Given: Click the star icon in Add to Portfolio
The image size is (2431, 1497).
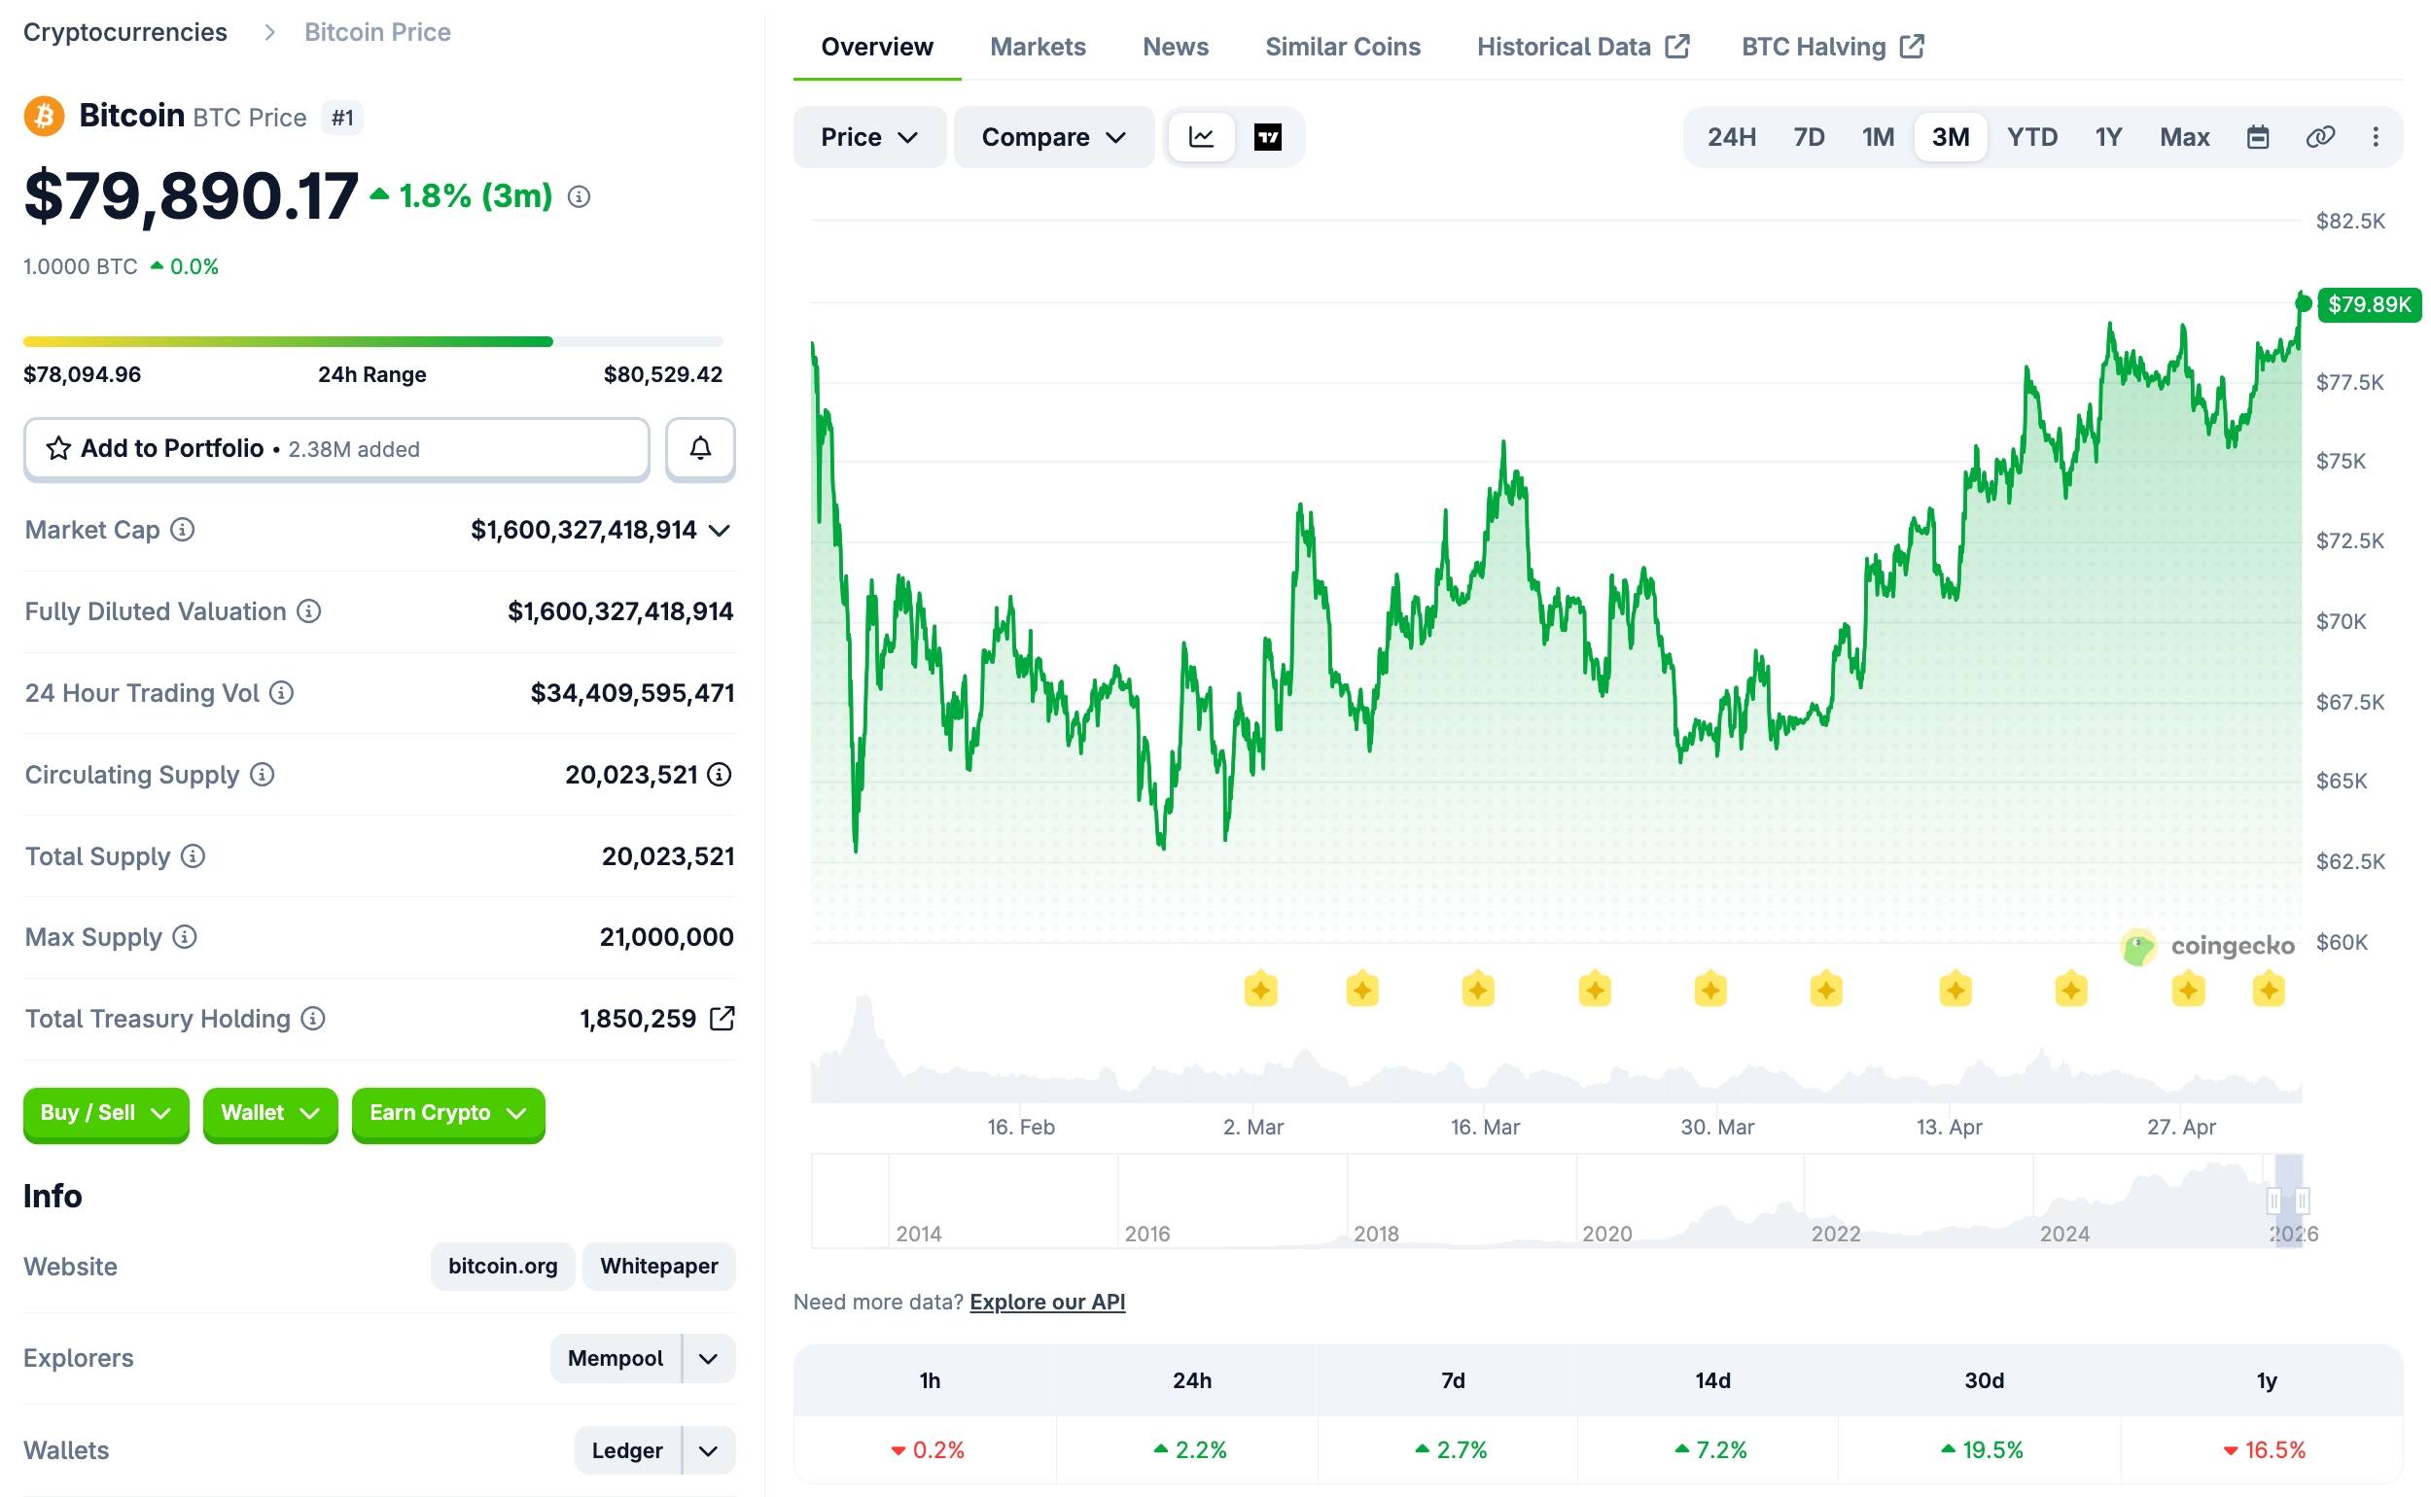Looking at the screenshot, I should 58,448.
